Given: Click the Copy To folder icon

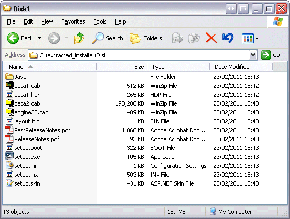Looking at the screenshot, I should point(194,38).
